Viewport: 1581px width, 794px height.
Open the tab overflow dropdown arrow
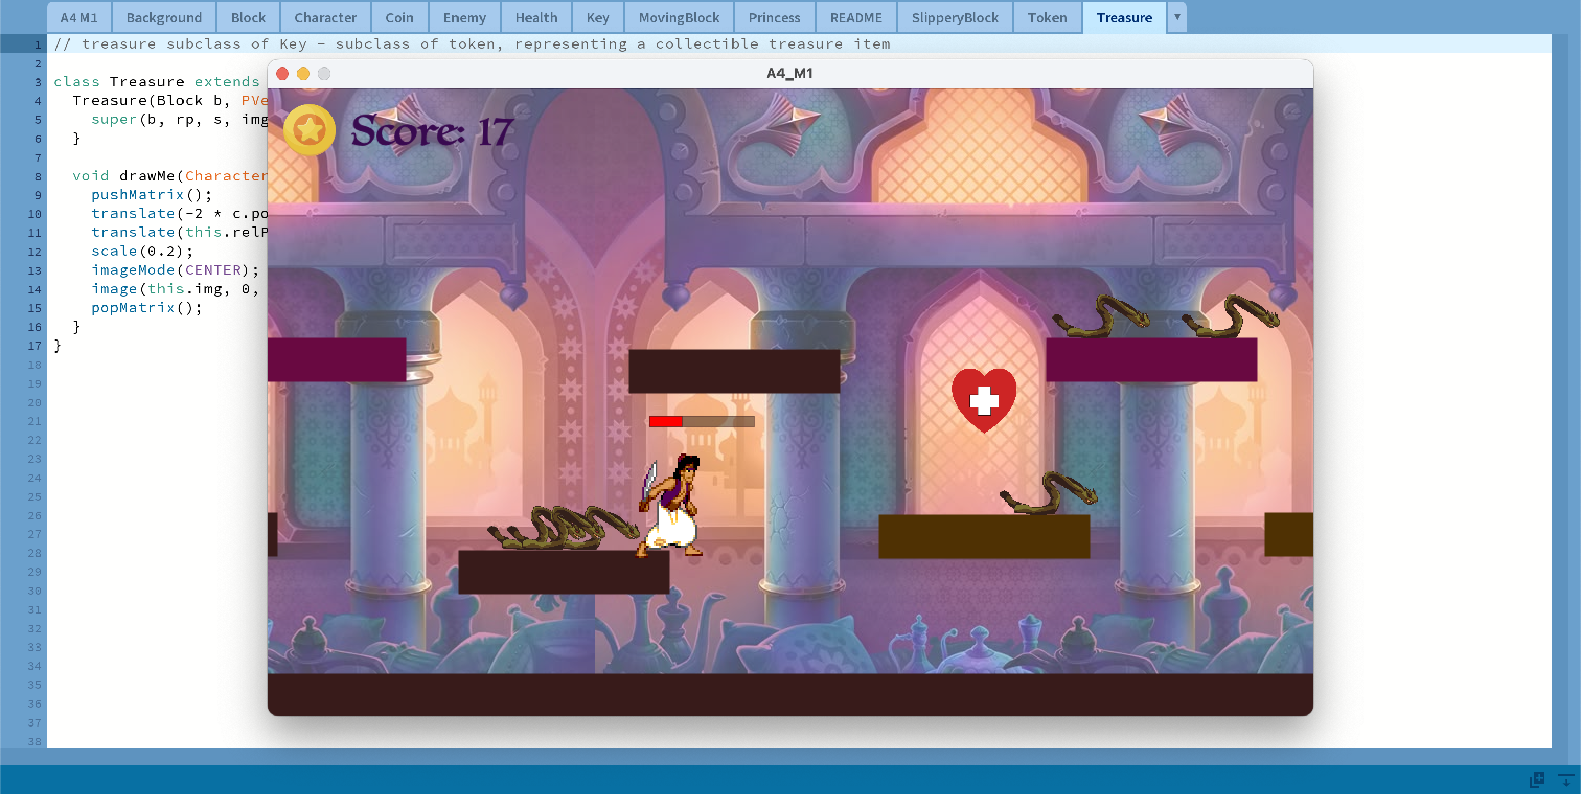(x=1176, y=17)
